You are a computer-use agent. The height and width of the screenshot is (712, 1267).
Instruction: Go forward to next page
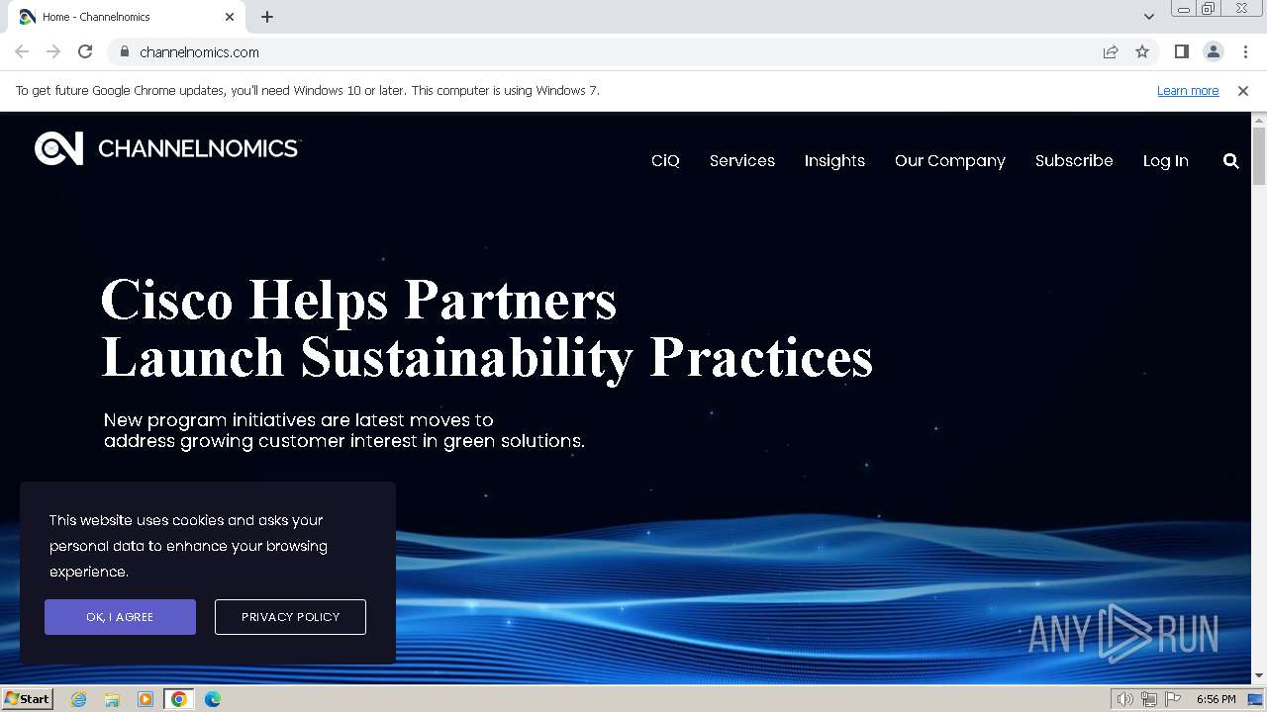(x=53, y=51)
